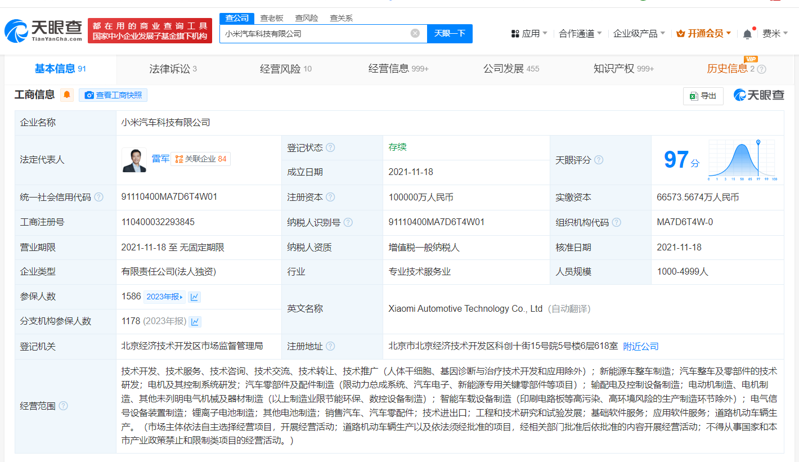Open chart icon beside 分支机构参保人数

(x=195, y=321)
